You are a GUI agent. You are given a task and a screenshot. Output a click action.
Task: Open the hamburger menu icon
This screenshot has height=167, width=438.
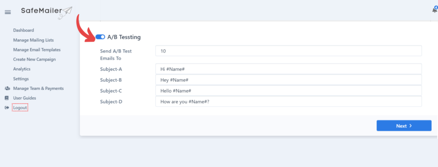click(x=8, y=12)
